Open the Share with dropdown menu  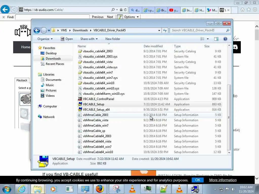[89, 39]
